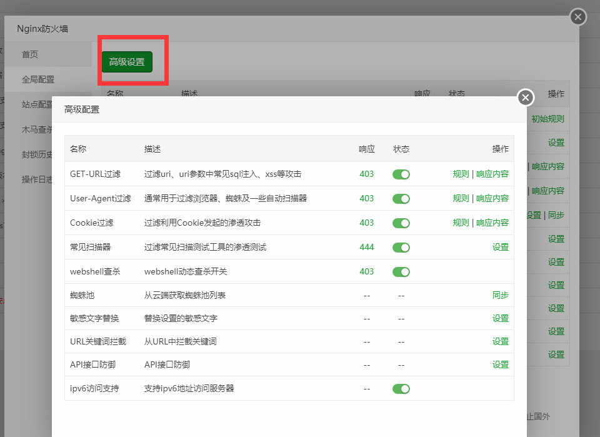Open 设置 for 常见扫描器
The height and width of the screenshot is (437, 600).
[501, 247]
